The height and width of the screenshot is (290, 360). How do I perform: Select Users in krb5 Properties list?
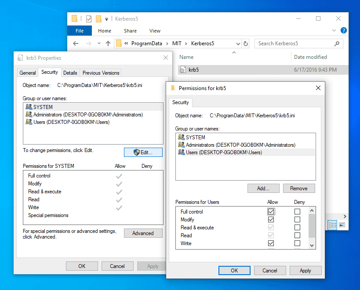(x=93, y=122)
